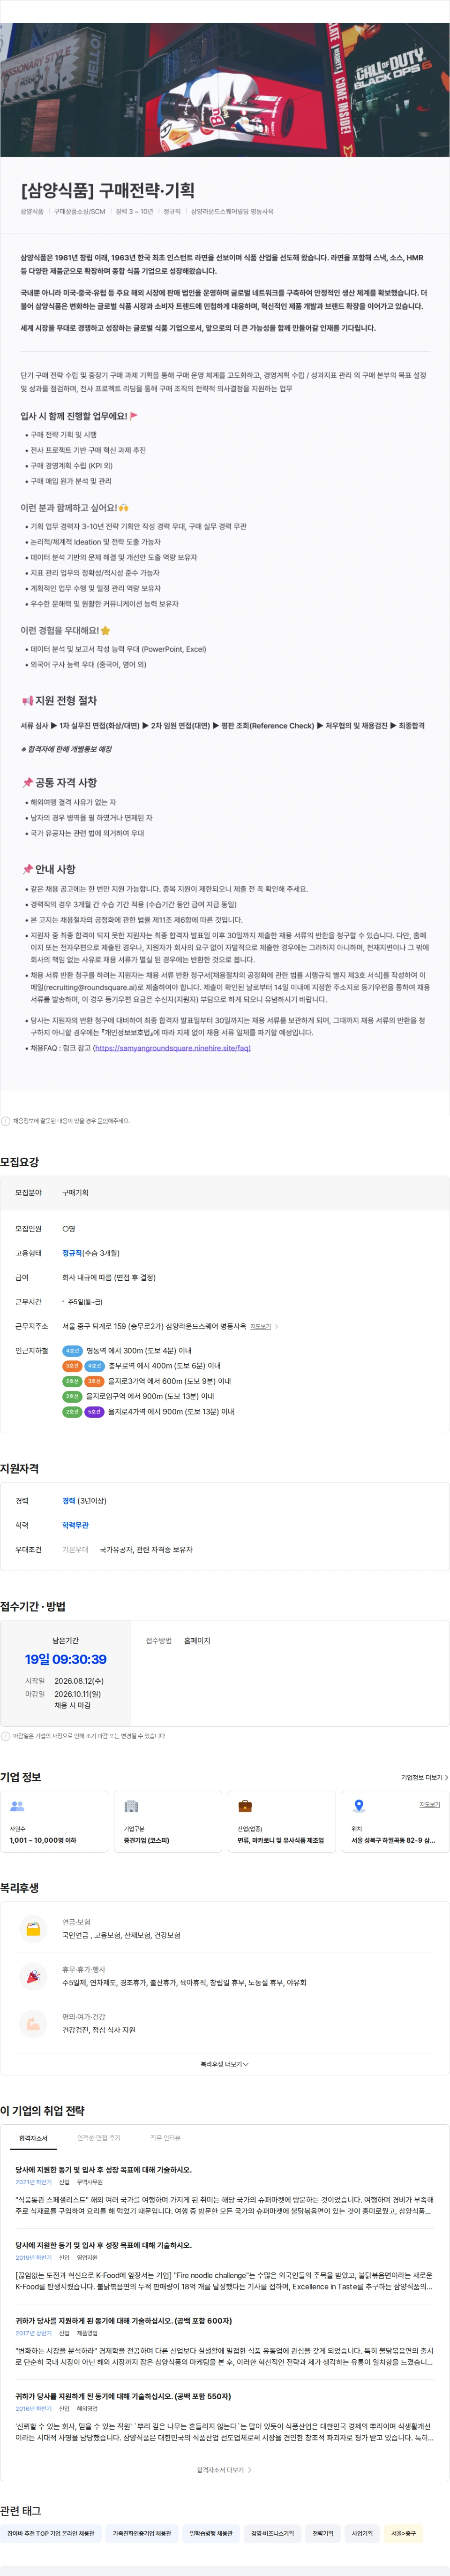Switch to the 인적성·면접 후기 tab
Screen dimensions: 450x2576
99,2138
